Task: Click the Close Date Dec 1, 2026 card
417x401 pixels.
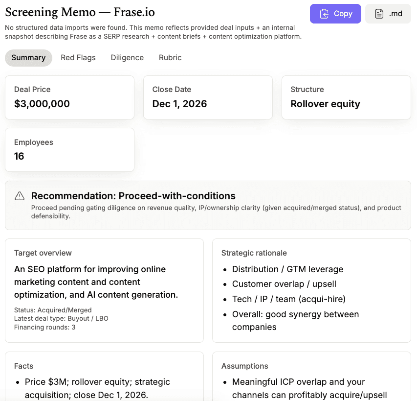Action: pos(208,97)
